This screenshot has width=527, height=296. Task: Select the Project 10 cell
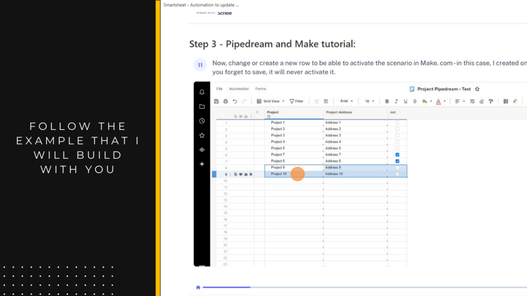(294, 174)
